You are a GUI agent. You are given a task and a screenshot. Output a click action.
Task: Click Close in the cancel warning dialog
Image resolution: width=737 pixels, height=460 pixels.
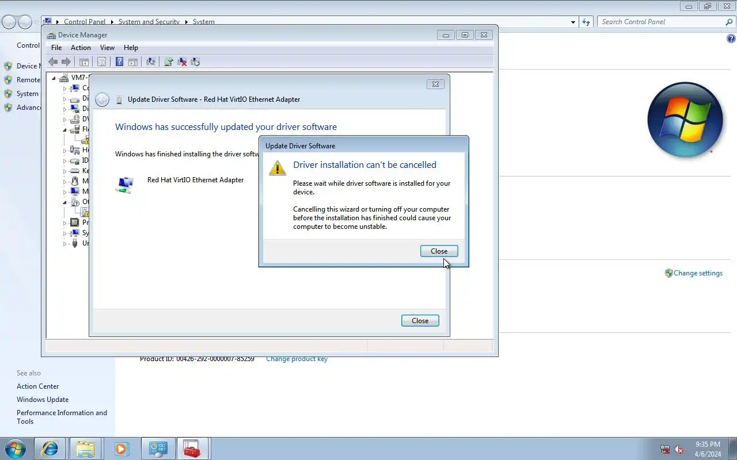click(439, 251)
